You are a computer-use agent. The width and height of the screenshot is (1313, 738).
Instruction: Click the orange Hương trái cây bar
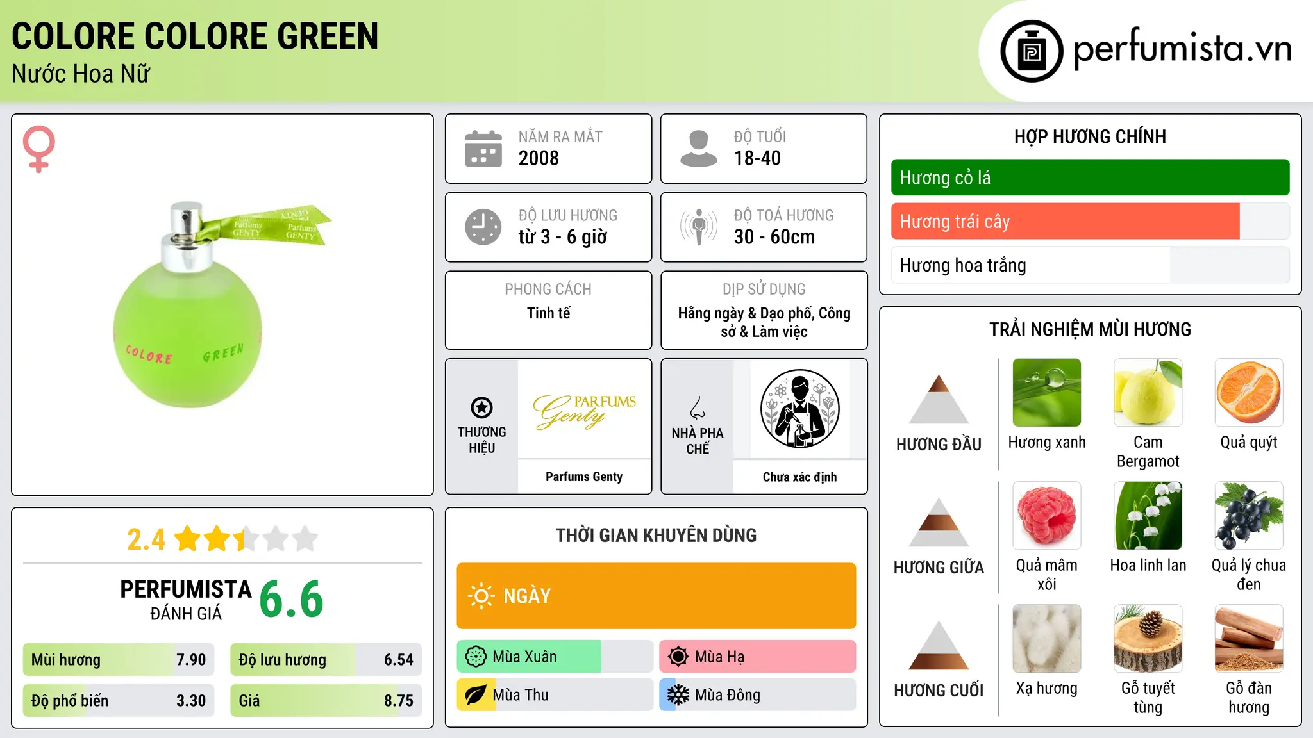[1090, 221]
